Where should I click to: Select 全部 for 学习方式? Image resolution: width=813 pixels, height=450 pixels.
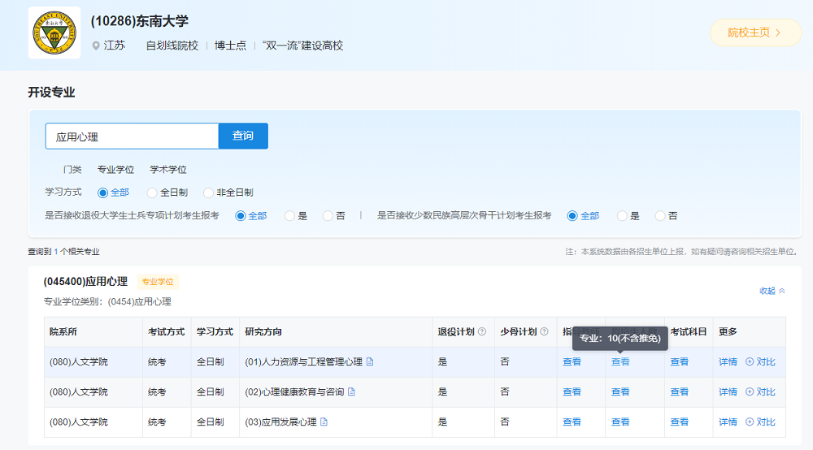[102, 193]
